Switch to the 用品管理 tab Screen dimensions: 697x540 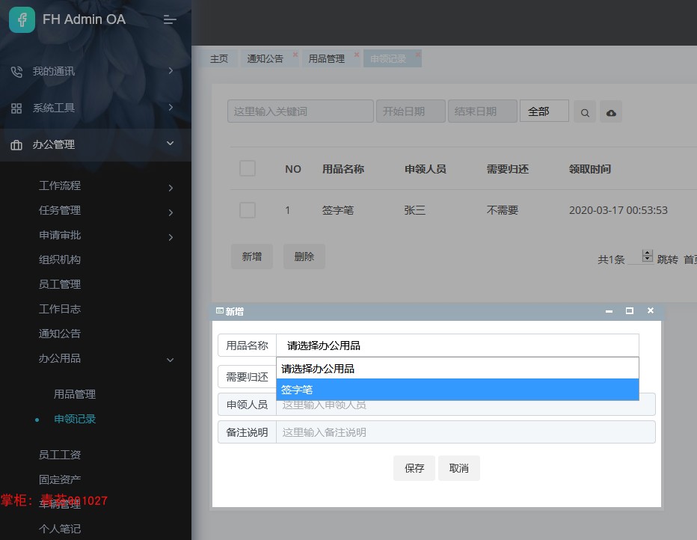pyautogui.click(x=326, y=58)
